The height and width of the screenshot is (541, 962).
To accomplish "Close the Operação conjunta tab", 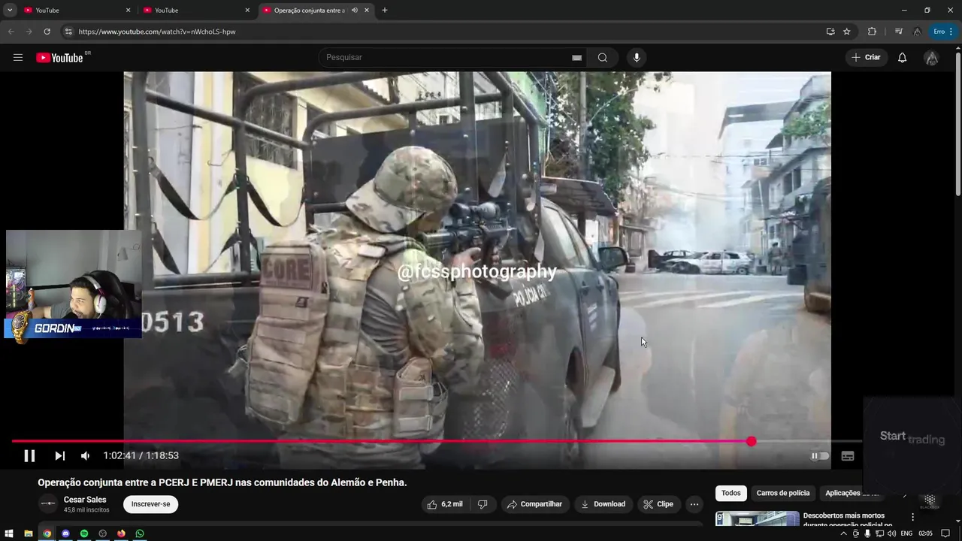I will (367, 11).
